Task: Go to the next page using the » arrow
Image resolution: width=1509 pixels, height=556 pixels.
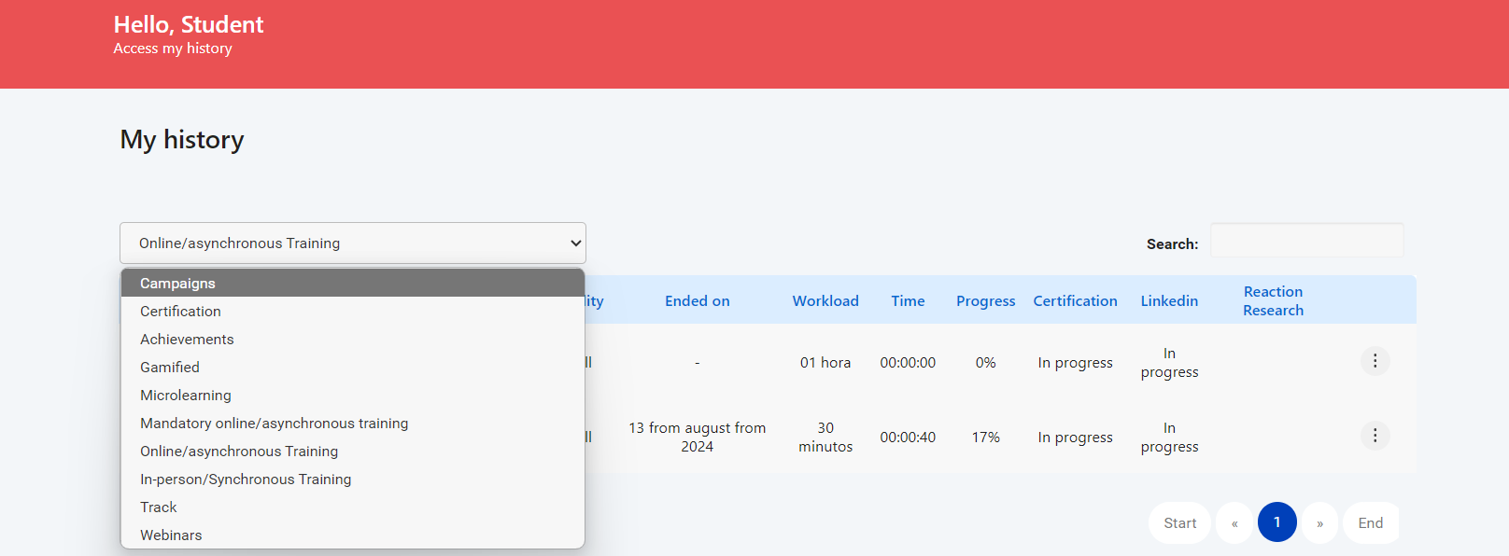Action: tap(1319, 522)
